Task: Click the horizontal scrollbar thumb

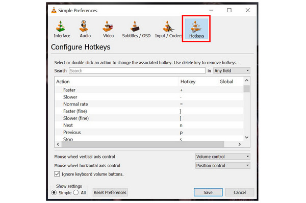Action: pos(143,144)
